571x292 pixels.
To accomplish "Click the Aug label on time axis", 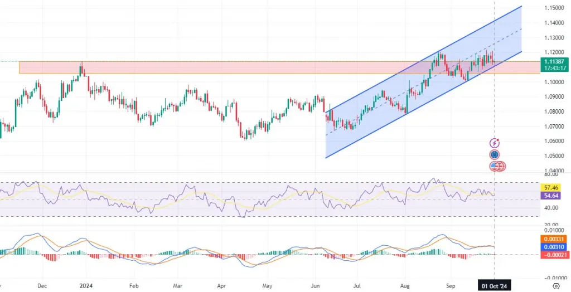I will click(x=405, y=285).
